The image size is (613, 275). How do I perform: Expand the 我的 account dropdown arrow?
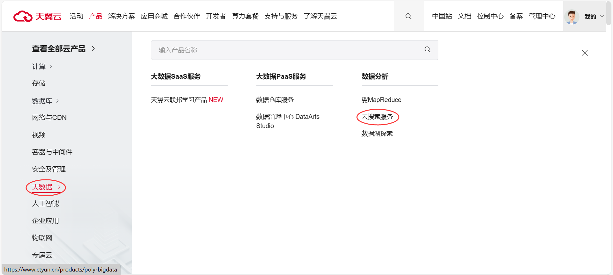point(602,17)
